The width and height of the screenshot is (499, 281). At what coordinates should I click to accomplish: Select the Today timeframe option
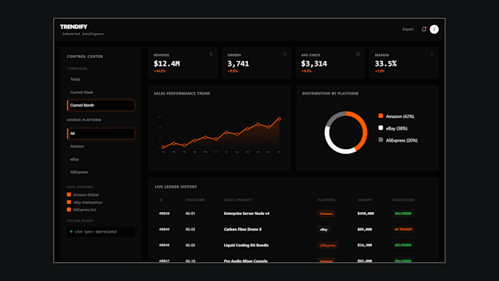pos(101,79)
